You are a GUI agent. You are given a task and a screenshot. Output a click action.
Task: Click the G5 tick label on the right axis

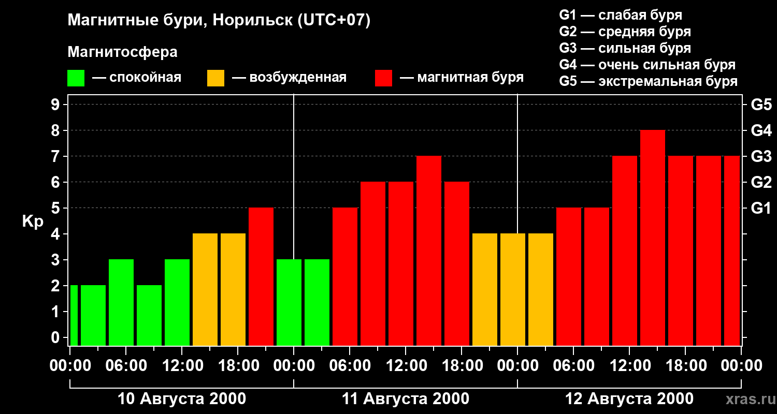pos(761,105)
